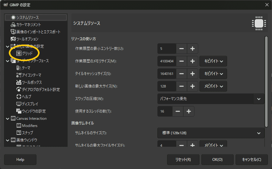
Task: Click the OK(O) button
Action: pyautogui.click(x=217, y=160)
